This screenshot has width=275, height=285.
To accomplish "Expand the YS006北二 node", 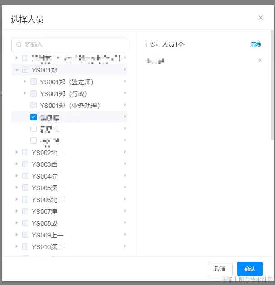I will [x=17, y=199].
